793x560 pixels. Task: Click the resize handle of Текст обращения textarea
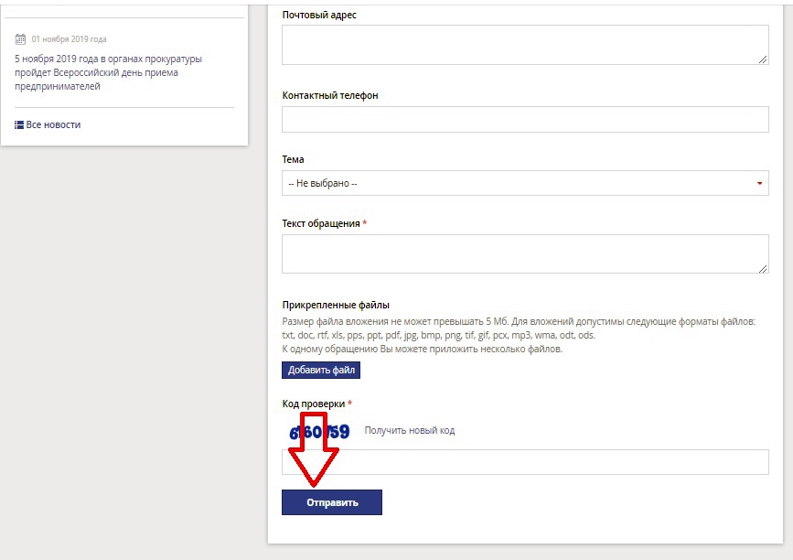pos(763,268)
